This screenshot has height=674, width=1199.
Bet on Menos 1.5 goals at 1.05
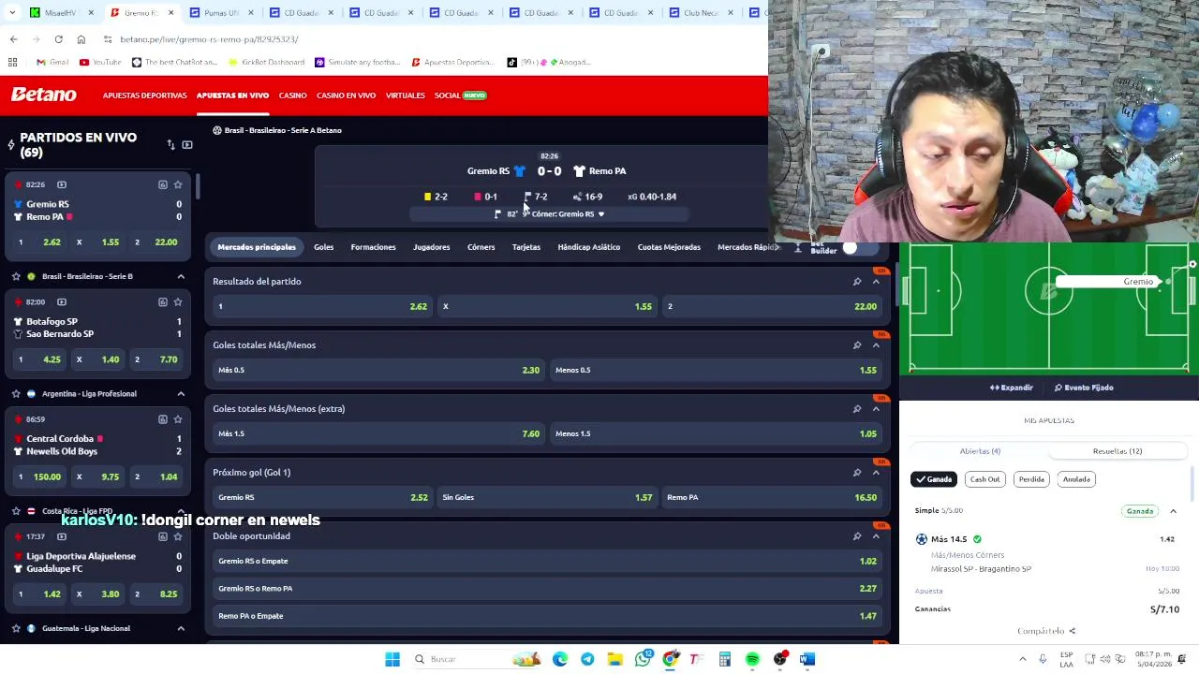pyautogui.click(x=716, y=433)
